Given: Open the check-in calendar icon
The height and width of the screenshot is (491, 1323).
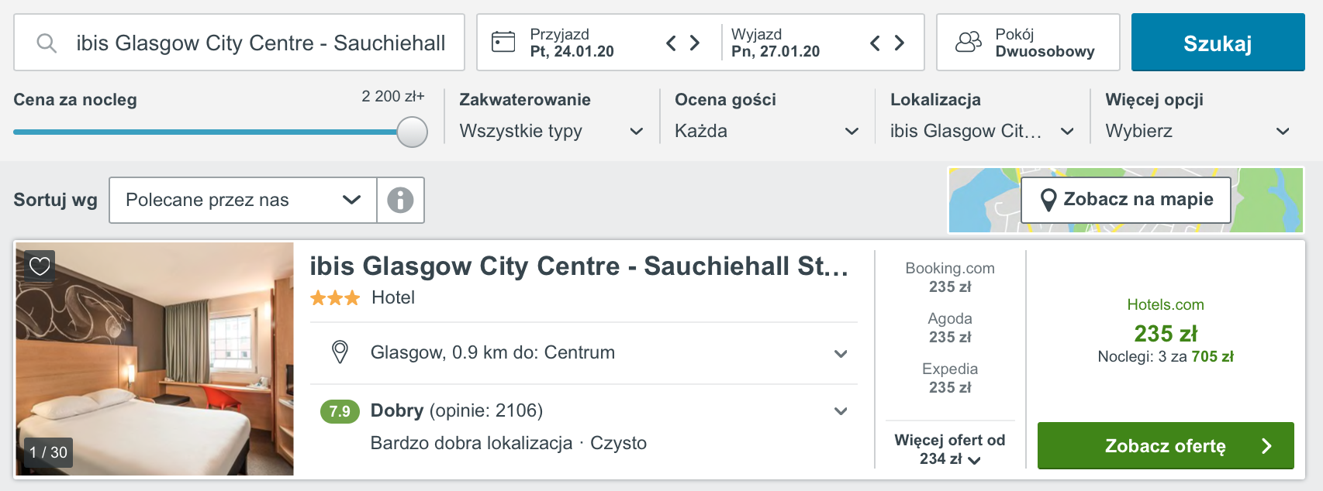Looking at the screenshot, I should (503, 42).
